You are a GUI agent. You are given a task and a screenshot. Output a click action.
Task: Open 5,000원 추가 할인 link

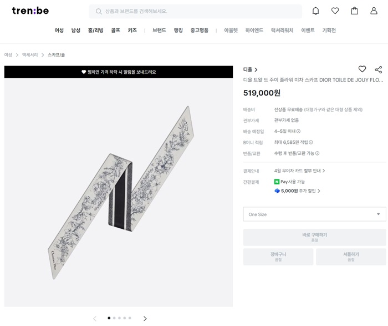click(298, 191)
